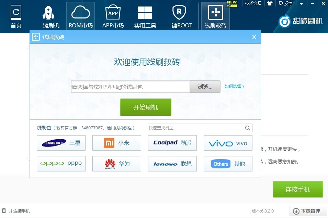328x218 pixels.
Task: Open the 通用线刷教程 tutorial link
Action: pyautogui.click(x=119, y=128)
